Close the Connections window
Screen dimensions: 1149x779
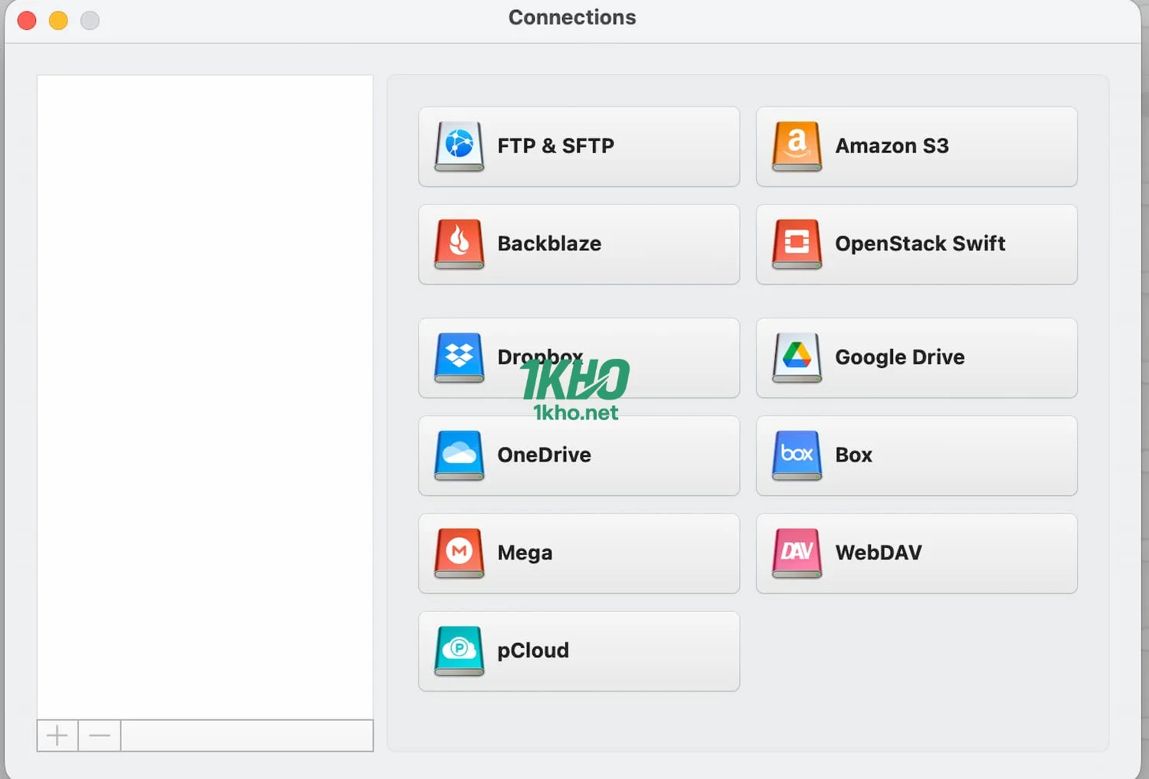tap(27, 21)
